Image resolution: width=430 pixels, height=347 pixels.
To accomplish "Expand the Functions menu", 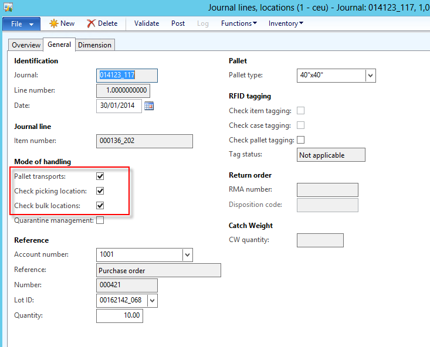I will click(239, 23).
